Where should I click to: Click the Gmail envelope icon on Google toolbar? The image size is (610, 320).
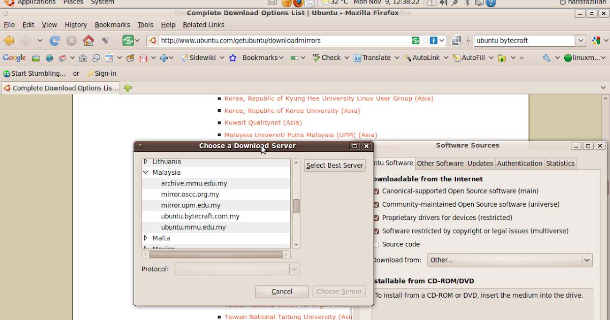144,58
